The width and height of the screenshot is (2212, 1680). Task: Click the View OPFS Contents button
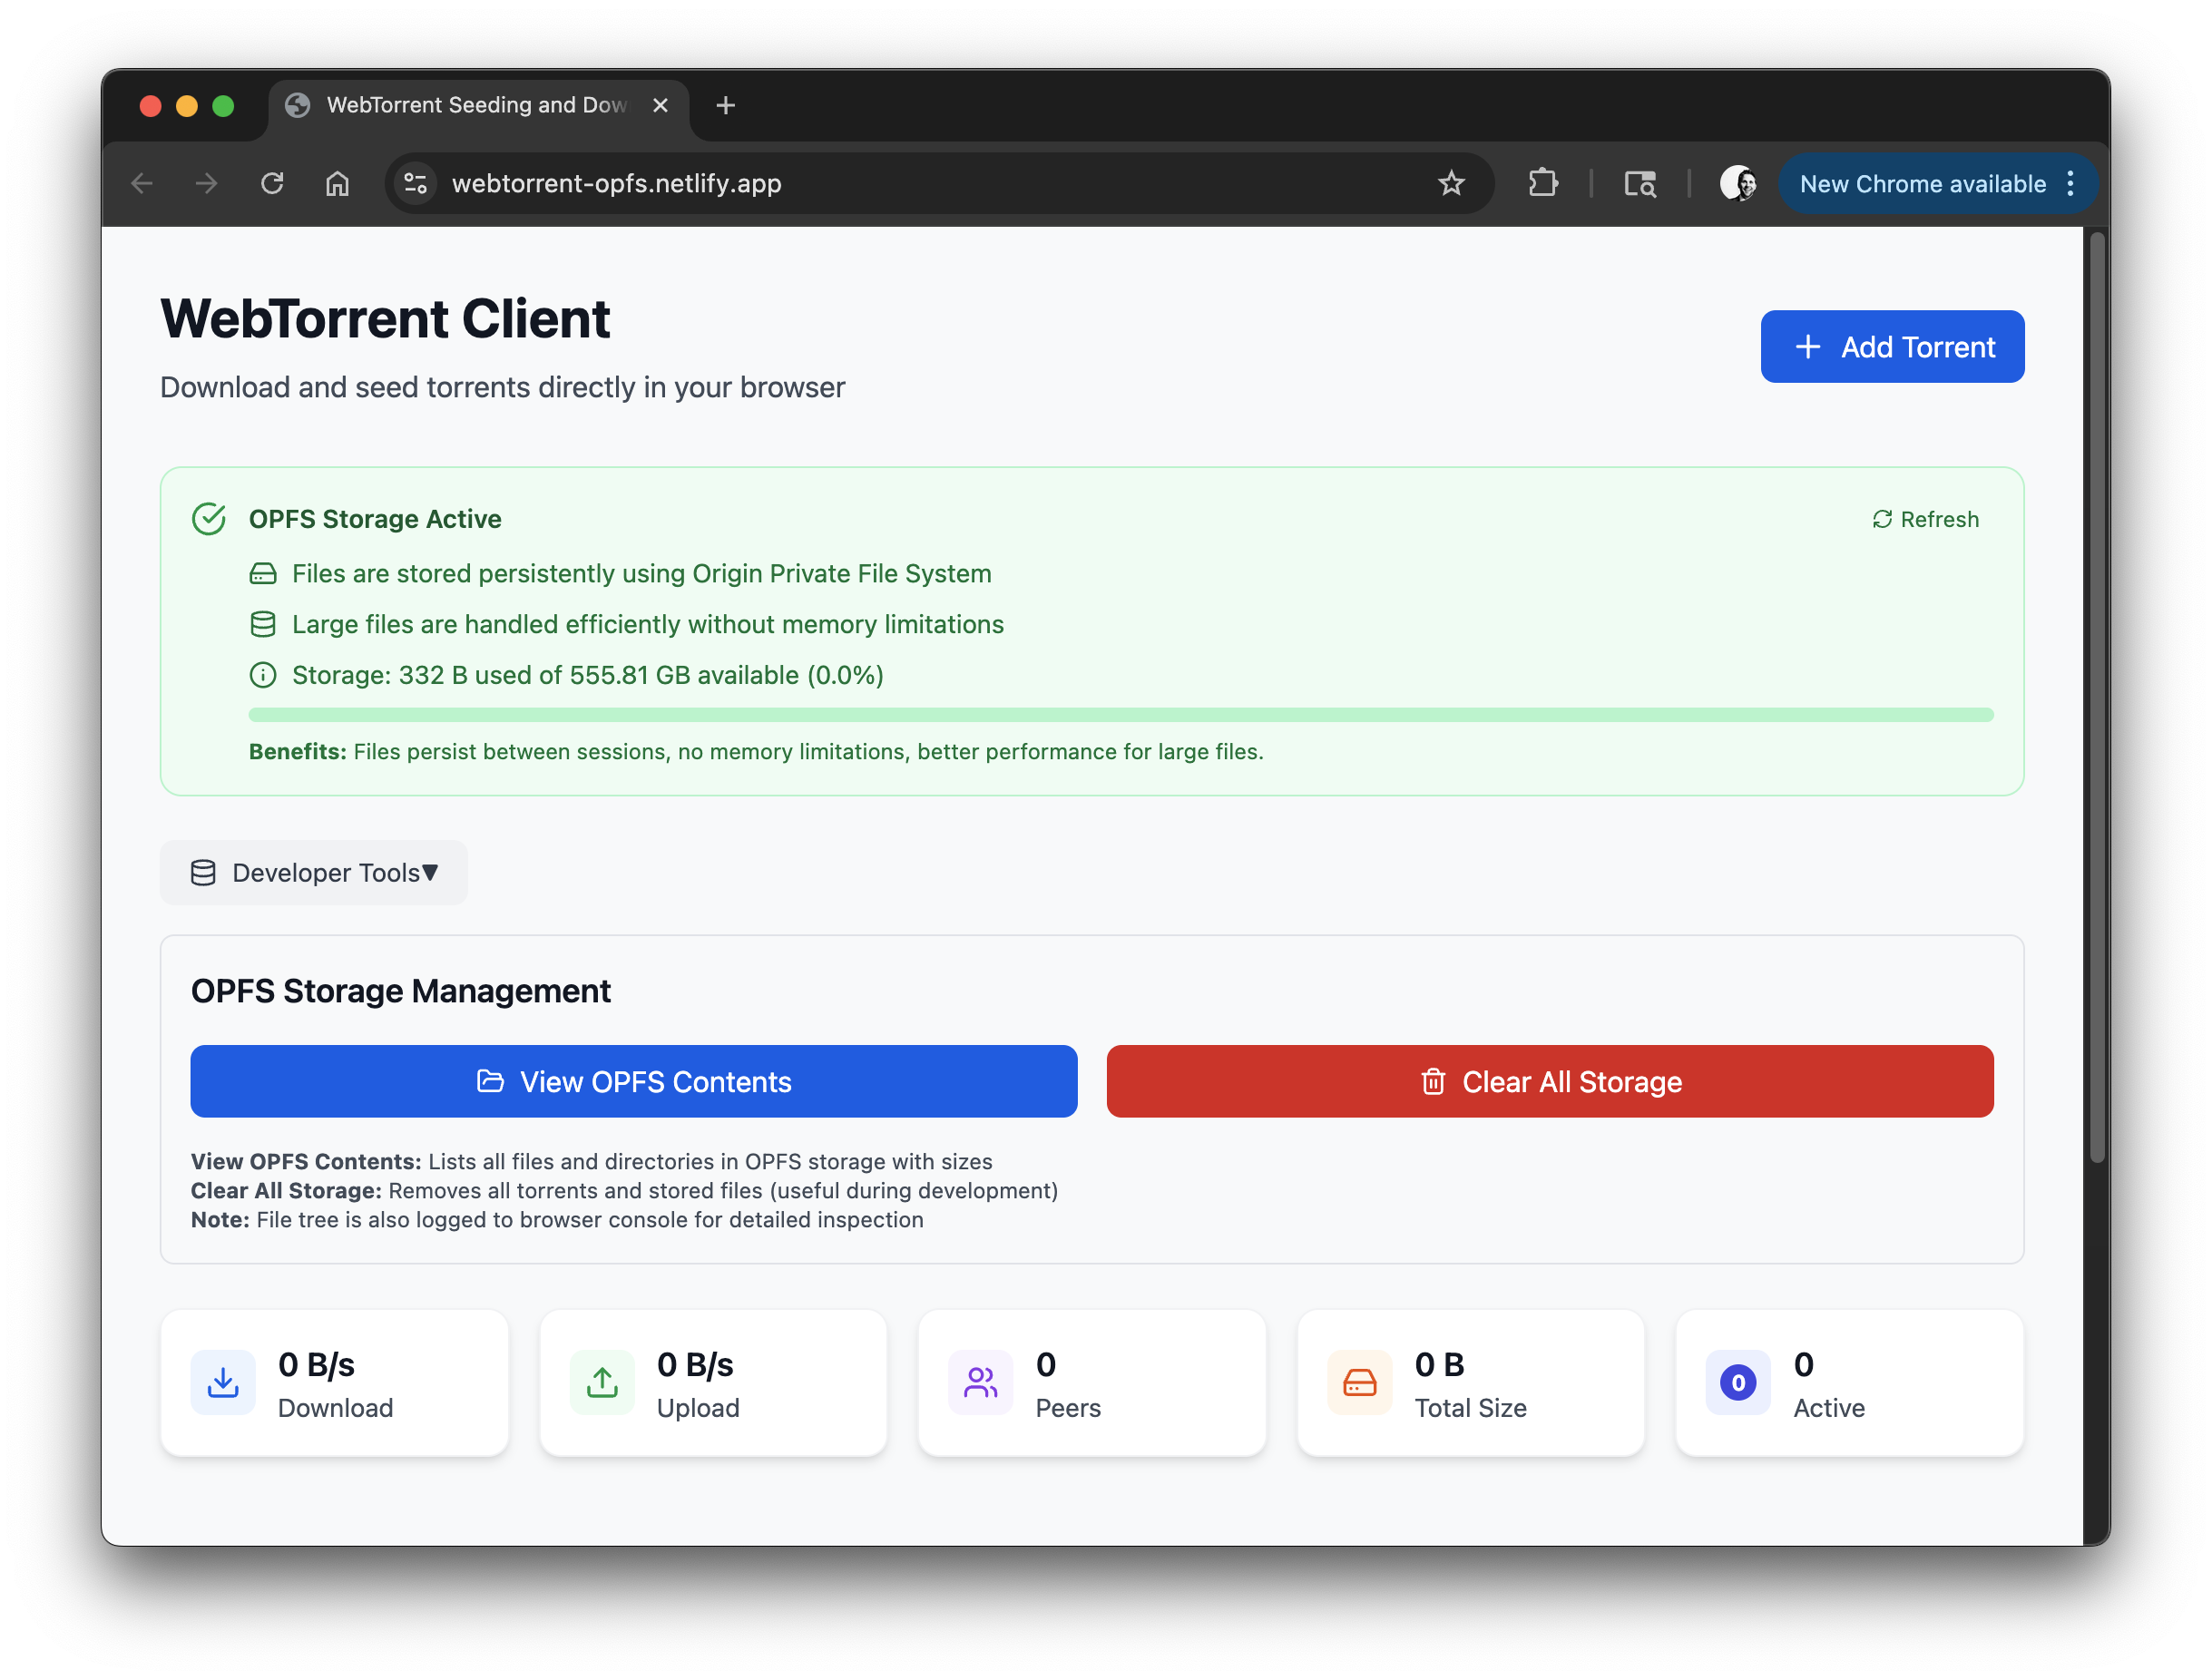coord(634,1082)
